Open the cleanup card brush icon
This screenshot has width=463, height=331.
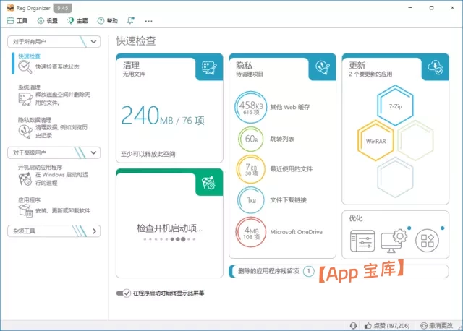(x=208, y=68)
